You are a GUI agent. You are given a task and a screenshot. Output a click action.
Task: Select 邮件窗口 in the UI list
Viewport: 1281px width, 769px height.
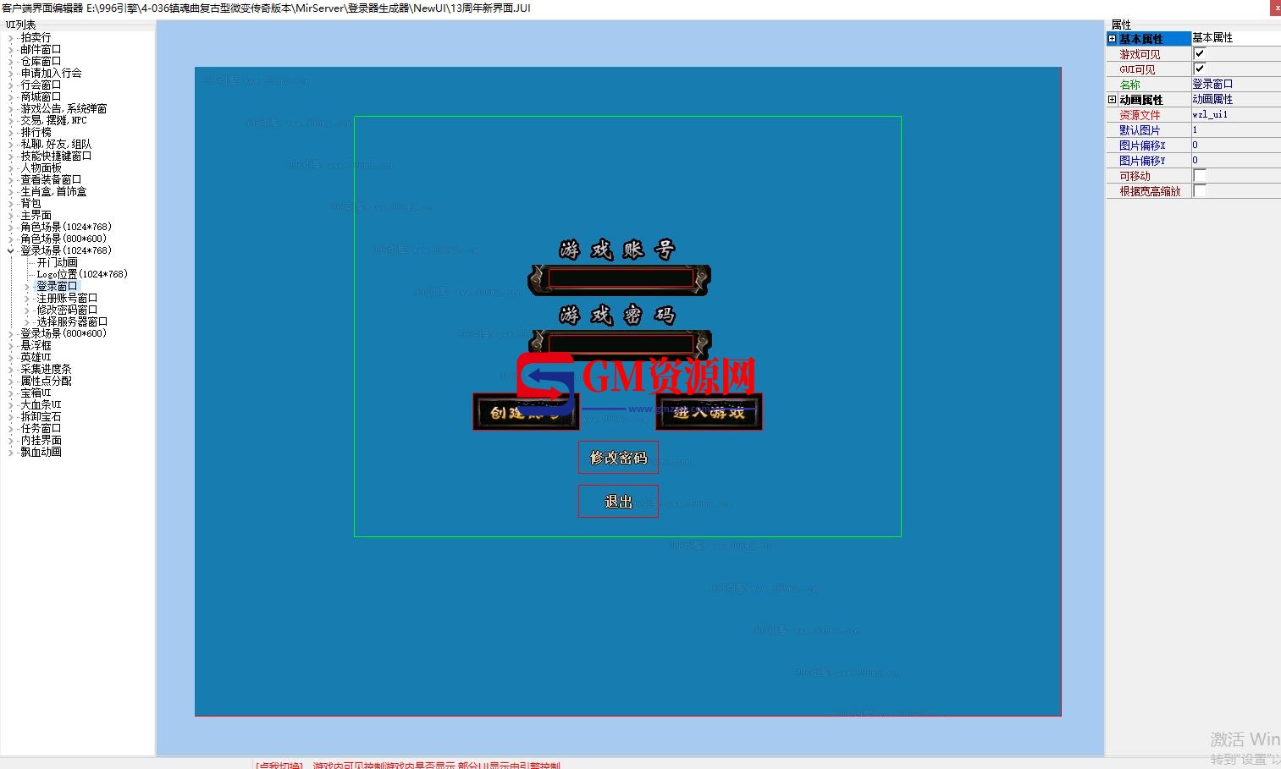click(41, 50)
